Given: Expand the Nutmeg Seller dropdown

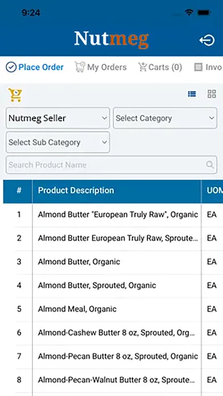Looking at the screenshot, I should coord(58,118).
